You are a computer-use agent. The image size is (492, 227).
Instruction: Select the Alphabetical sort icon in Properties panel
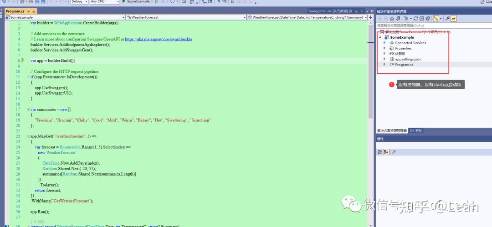(386, 152)
